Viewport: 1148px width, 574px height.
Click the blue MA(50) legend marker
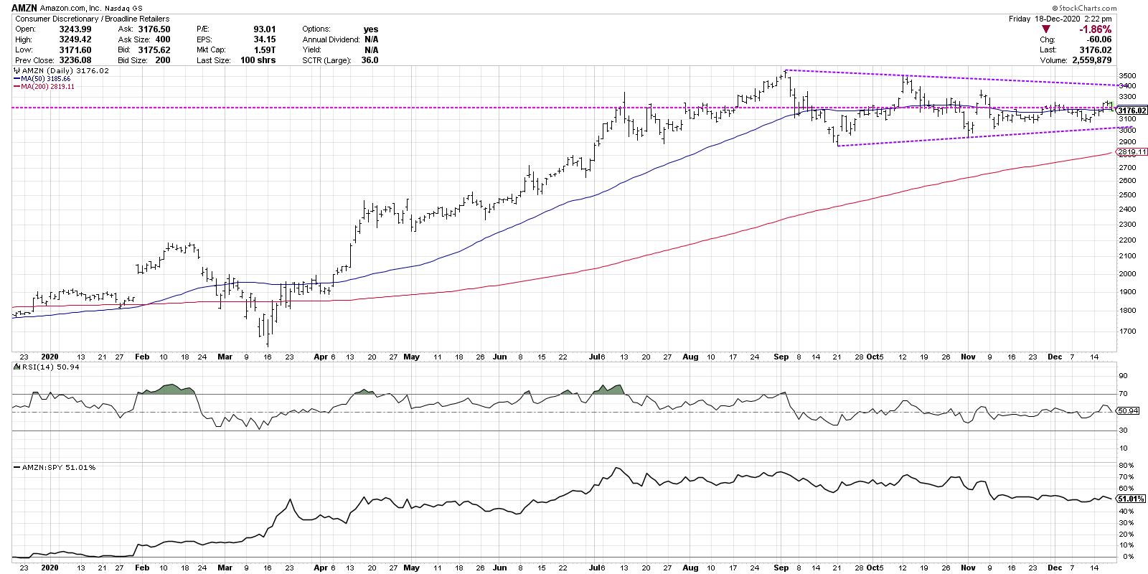[17, 79]
